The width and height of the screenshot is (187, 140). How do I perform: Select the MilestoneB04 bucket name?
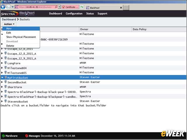click(17, 68)
